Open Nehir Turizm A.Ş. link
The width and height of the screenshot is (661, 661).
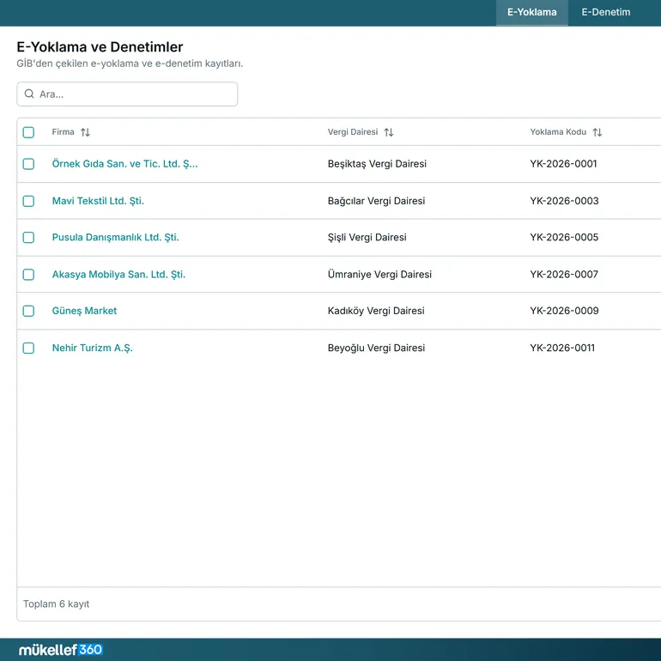pyautogui.click(x=93, y=349)
